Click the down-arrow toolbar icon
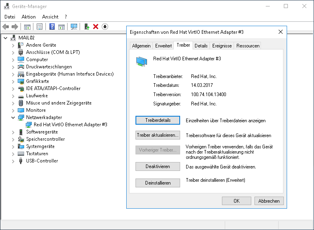The width and height of the screenshot is (314, 230). coord(105,27)
